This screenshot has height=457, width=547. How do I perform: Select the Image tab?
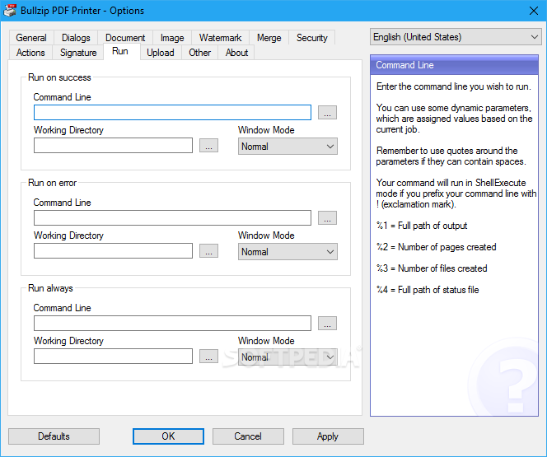pyautogui.click(x=172, y=38)
